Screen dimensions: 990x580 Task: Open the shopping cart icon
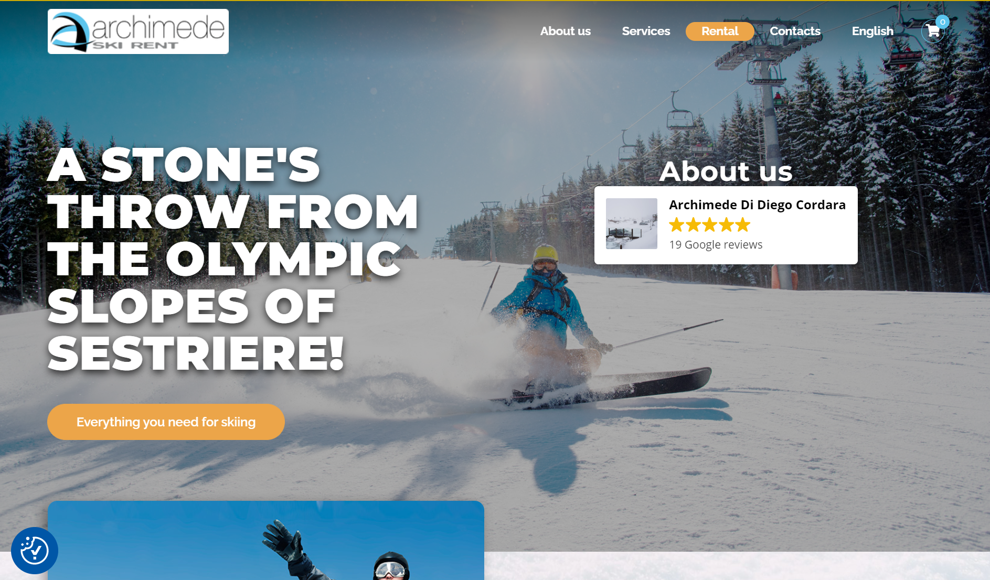[x=932, y=31]
